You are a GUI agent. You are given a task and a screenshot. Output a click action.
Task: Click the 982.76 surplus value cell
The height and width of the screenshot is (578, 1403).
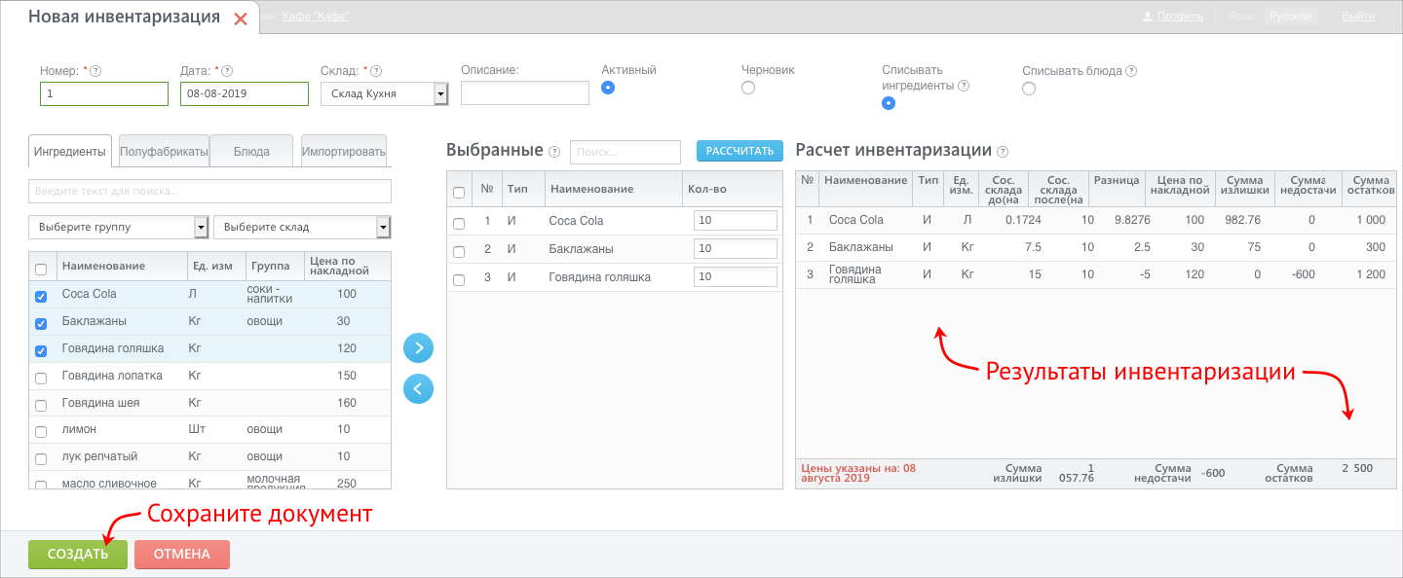pos(1243,220)
